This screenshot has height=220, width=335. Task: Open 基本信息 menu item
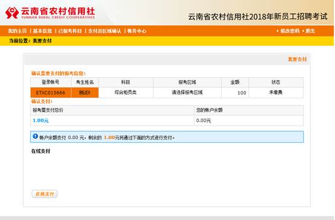pyautogui.click(x=42, y=31)
